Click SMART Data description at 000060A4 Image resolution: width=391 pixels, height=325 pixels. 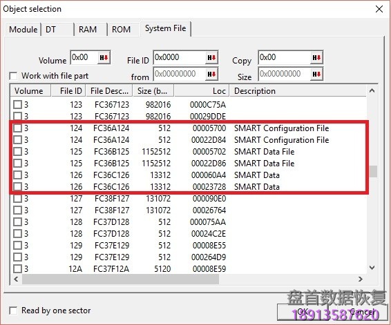[257, 175]
